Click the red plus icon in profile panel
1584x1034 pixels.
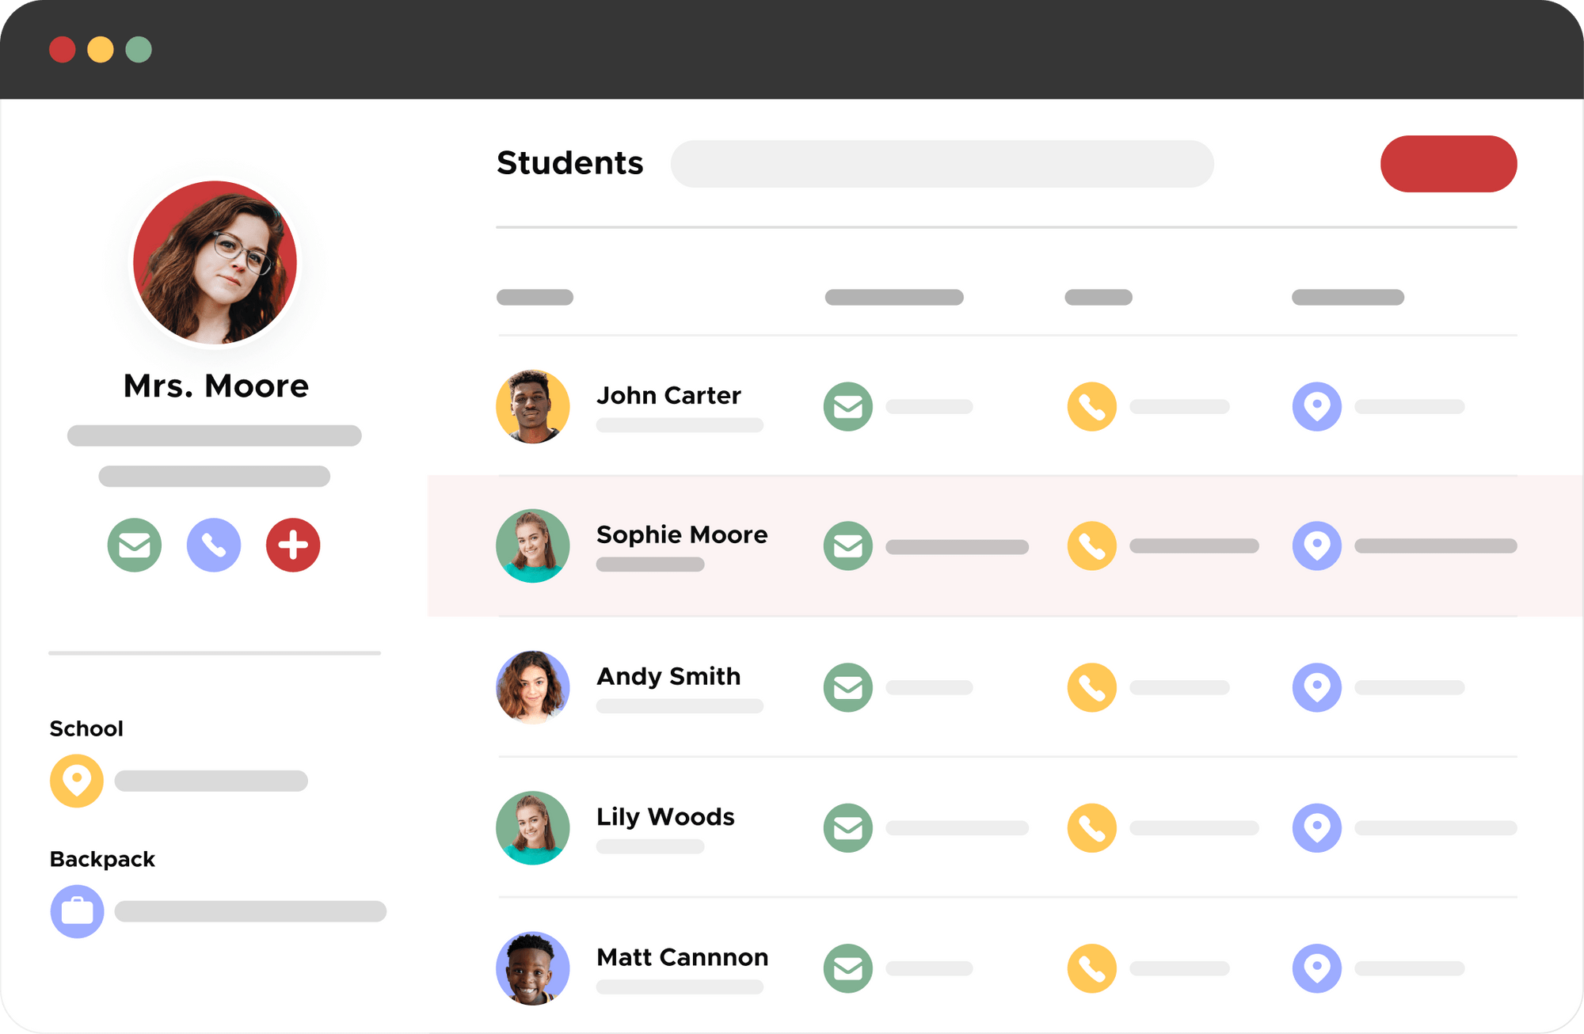pyautogui.click(x=292, y=545)
